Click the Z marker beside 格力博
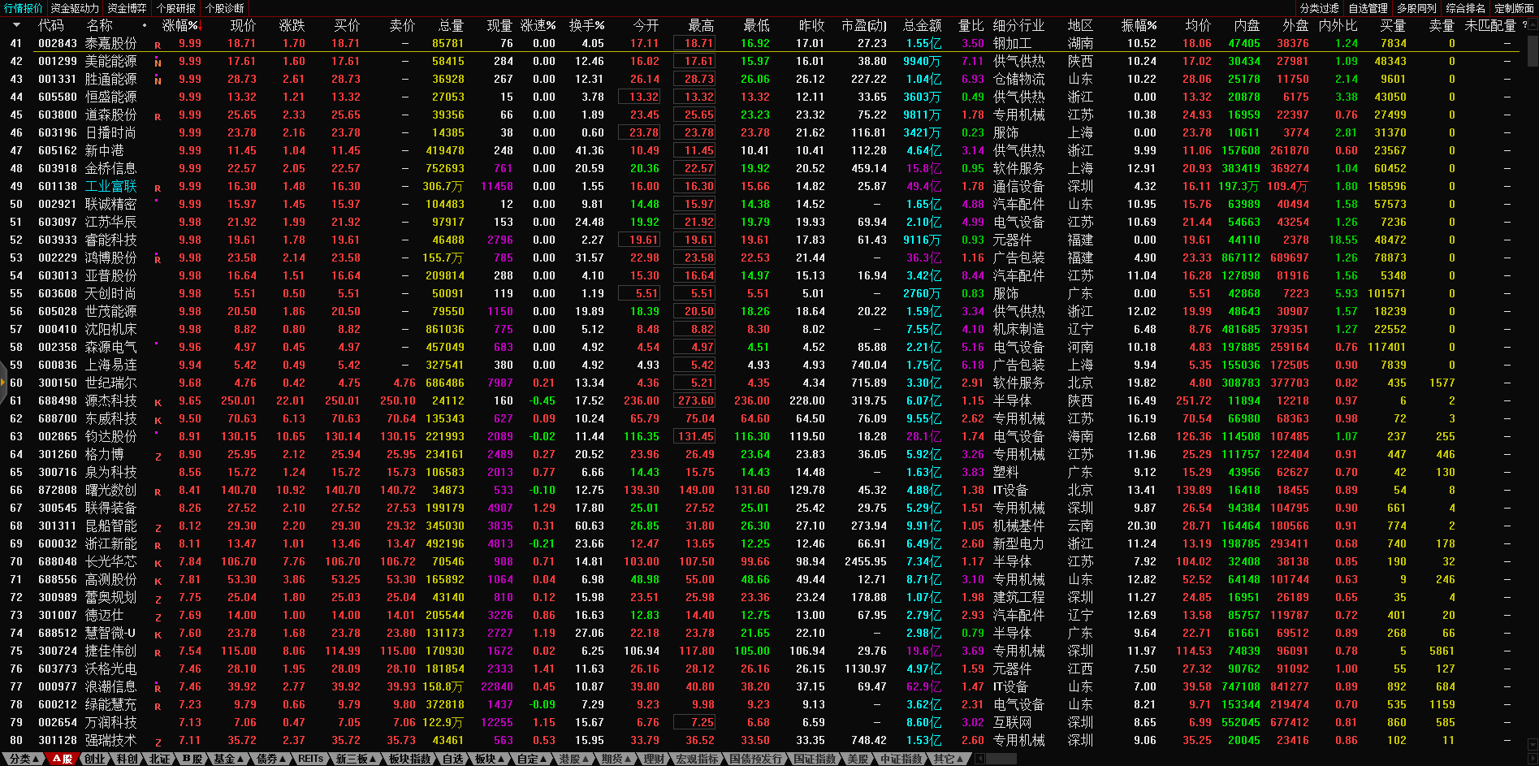The width and height of the screenshot is (1539, 766). pyautogui.click(x=158, y=457)
